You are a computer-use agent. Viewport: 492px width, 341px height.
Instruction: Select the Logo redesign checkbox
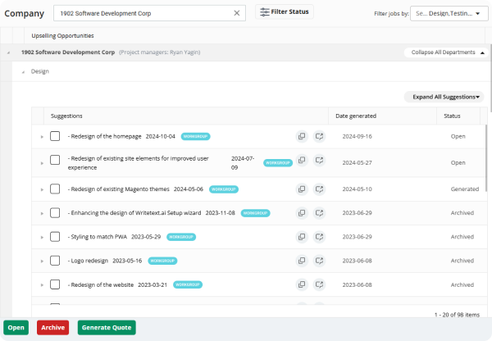tap(55, 261)
